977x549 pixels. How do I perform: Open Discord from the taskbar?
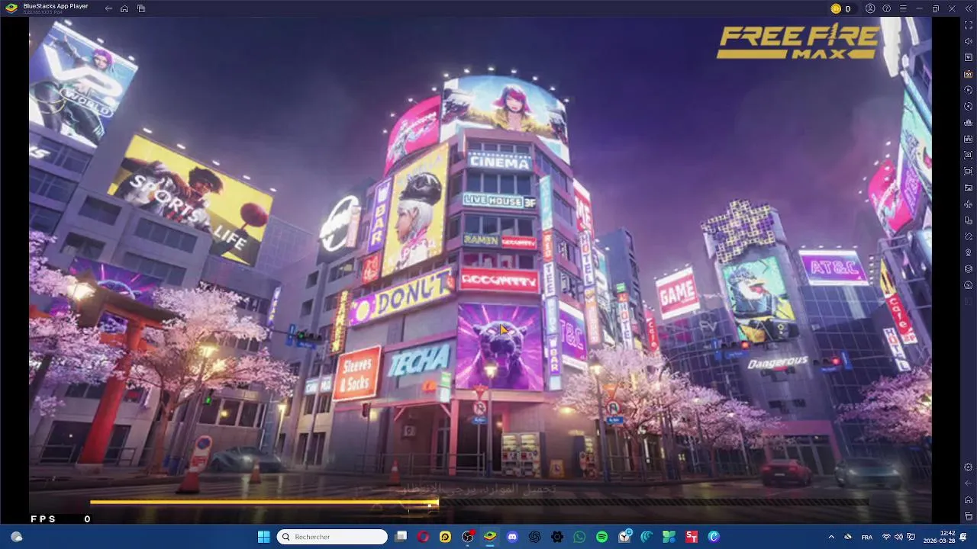coord(512,537)
